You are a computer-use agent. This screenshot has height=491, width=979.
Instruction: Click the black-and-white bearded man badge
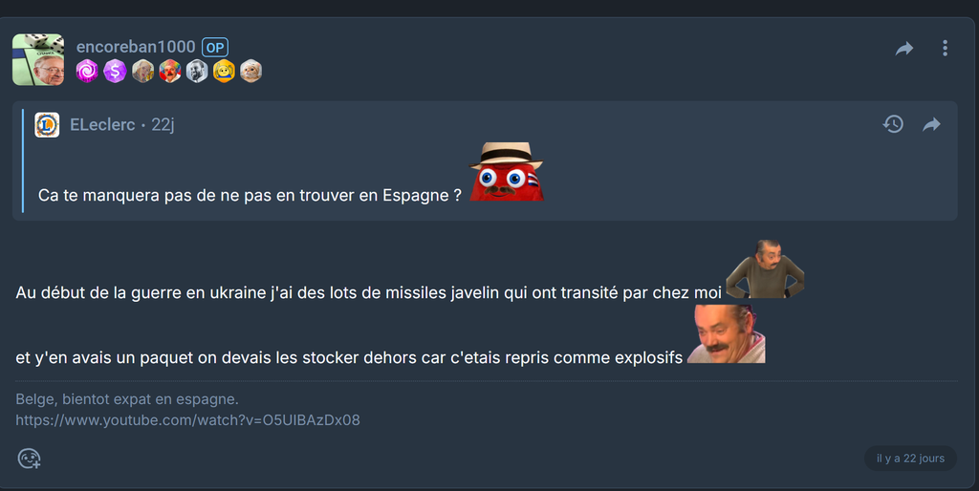(x=197, y=71)
